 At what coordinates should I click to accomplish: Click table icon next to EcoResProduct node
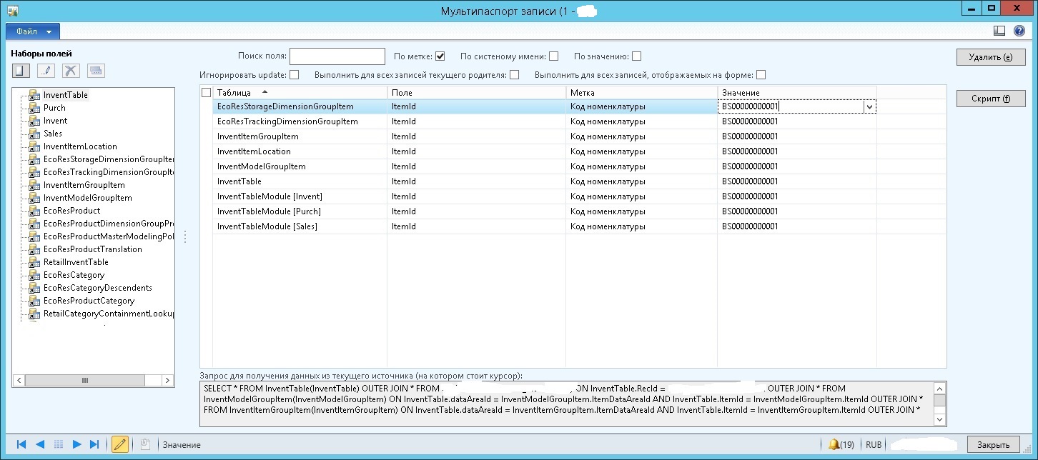click(x=33, y=211)
